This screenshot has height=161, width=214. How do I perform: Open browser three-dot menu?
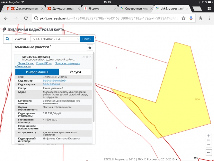[209, 18]
